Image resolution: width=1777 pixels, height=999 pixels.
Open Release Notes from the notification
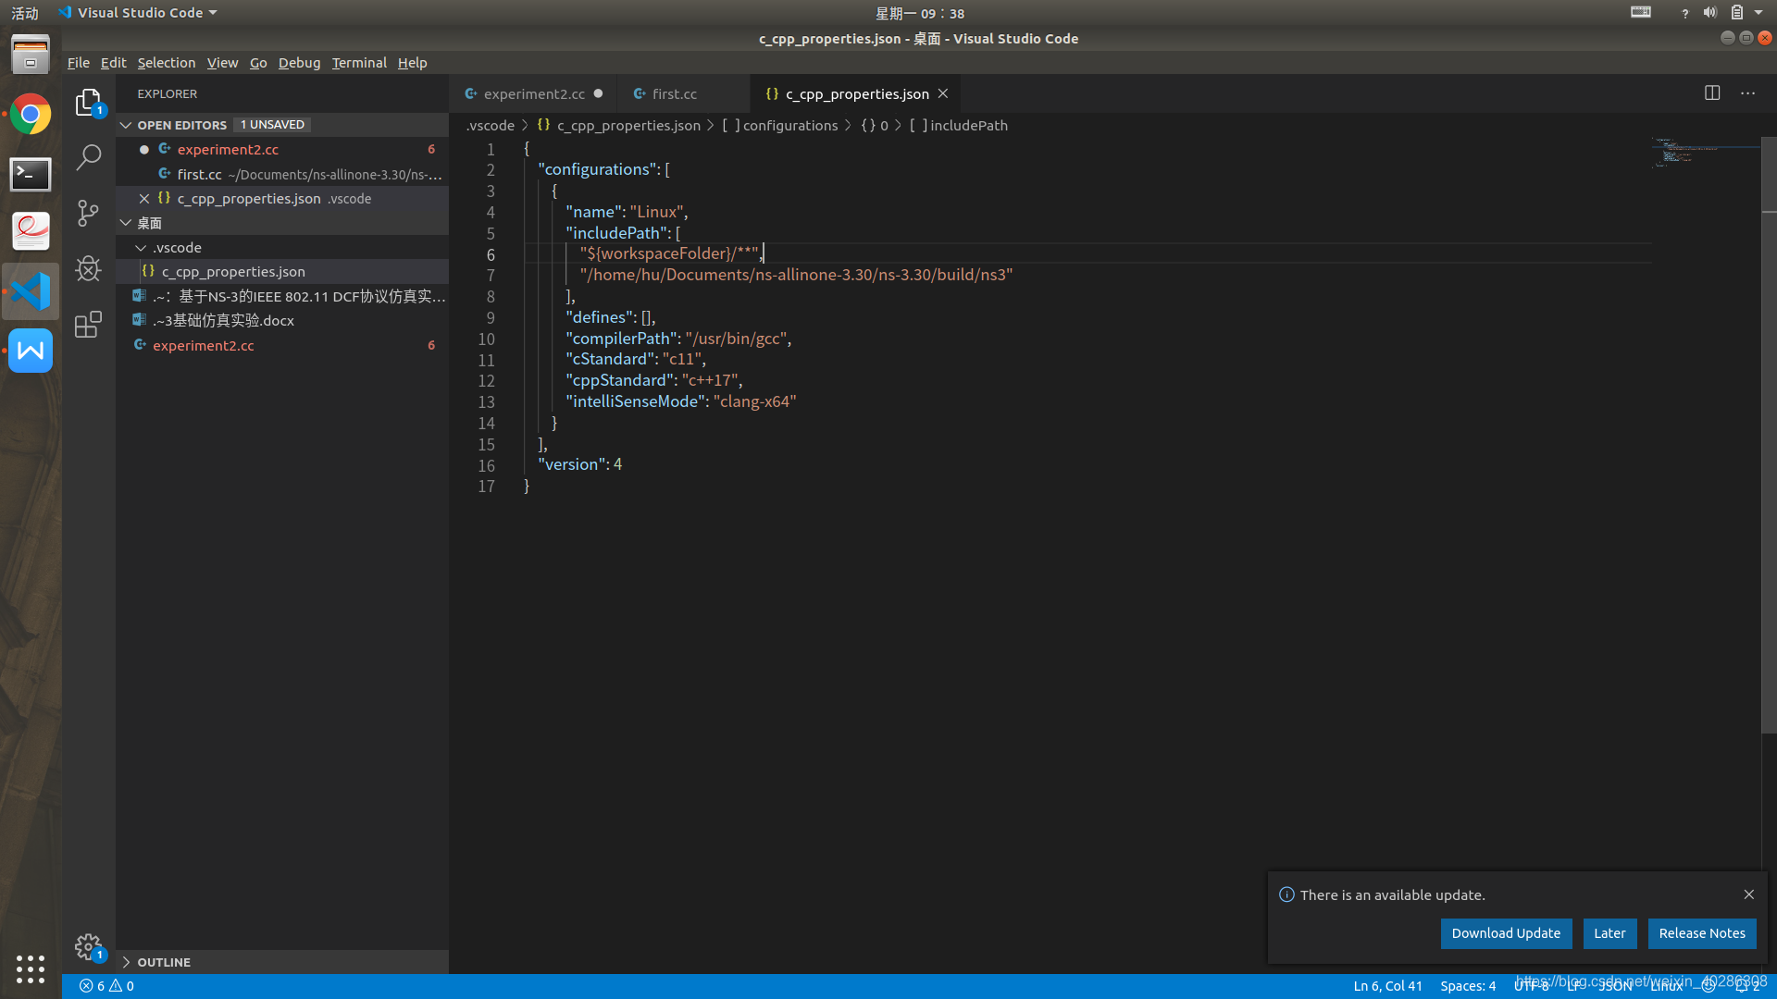pos(1702,933)
